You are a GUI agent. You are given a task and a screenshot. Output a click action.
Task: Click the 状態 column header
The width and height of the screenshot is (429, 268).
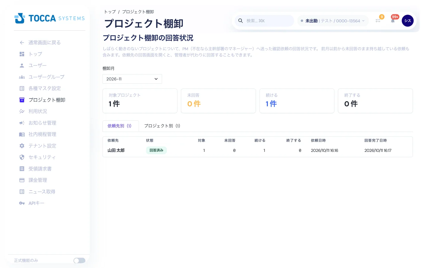point(150,141)
